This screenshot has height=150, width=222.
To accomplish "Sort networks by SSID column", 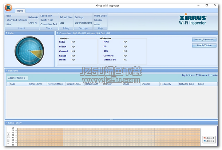I will point(19,84).
